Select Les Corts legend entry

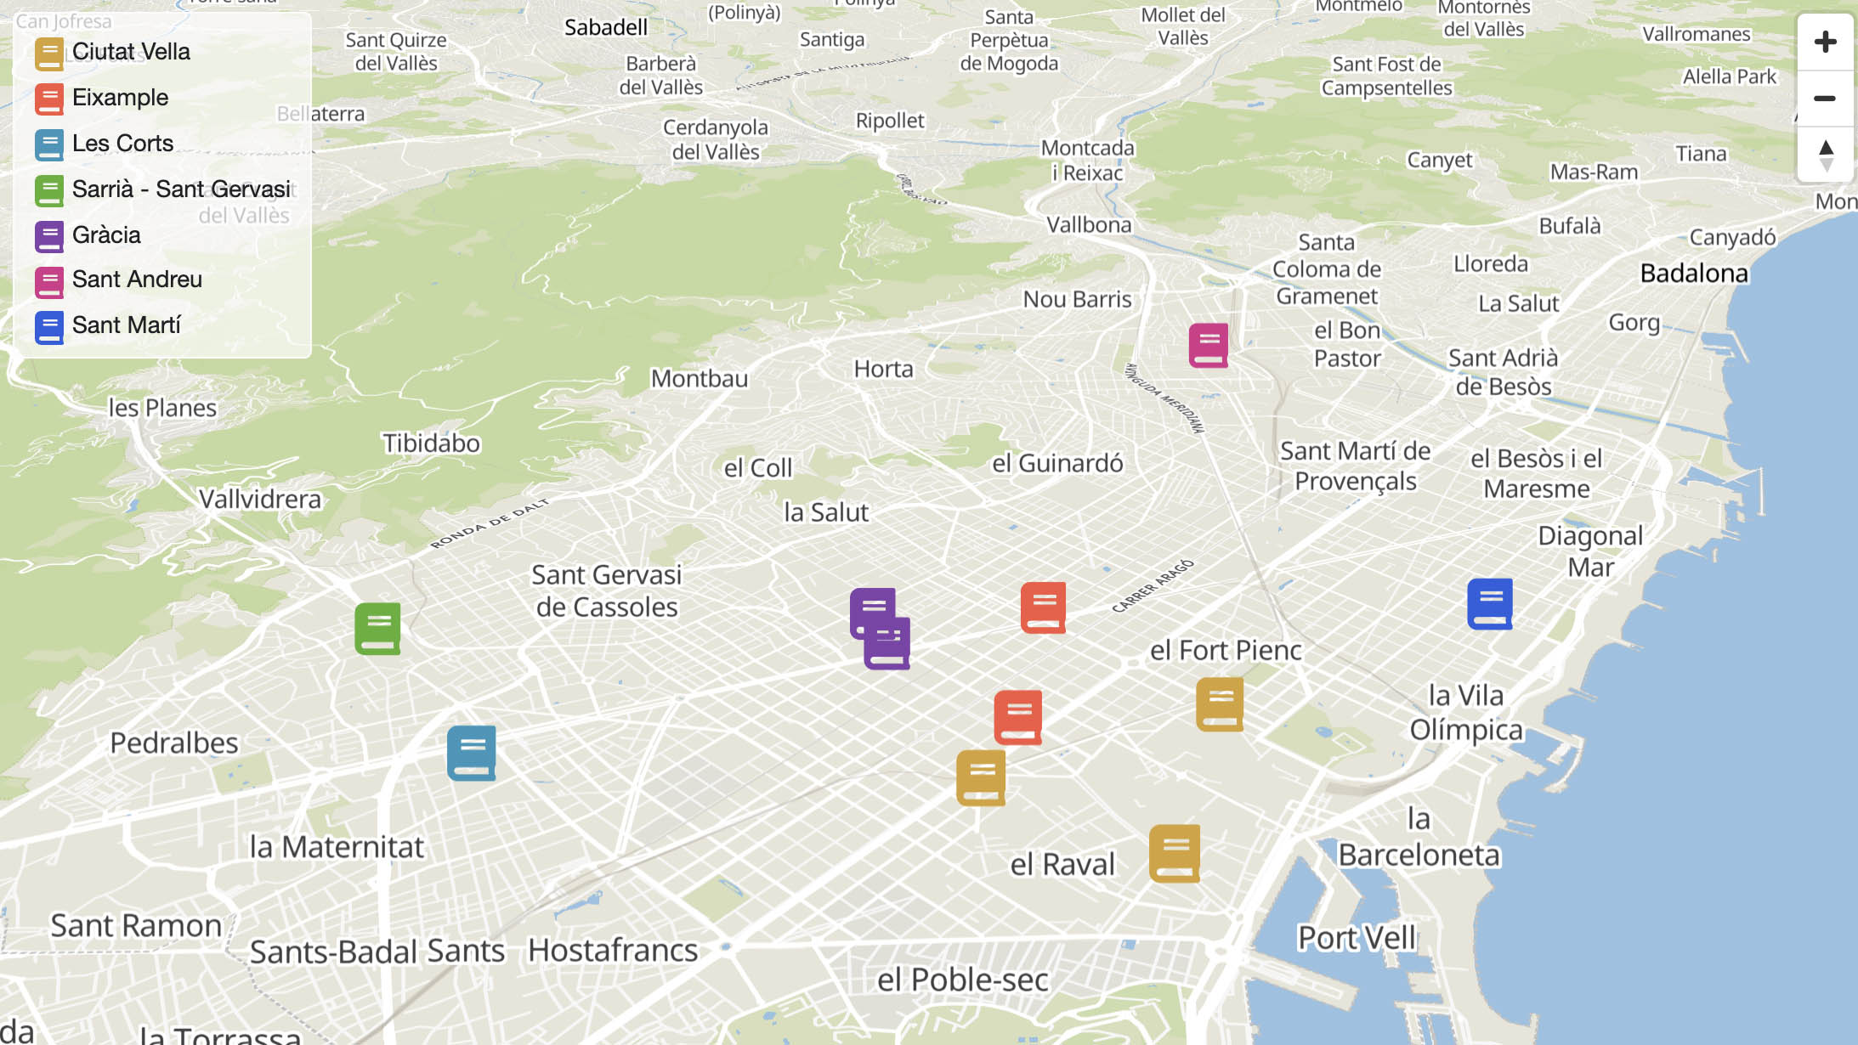coord(122,144)
